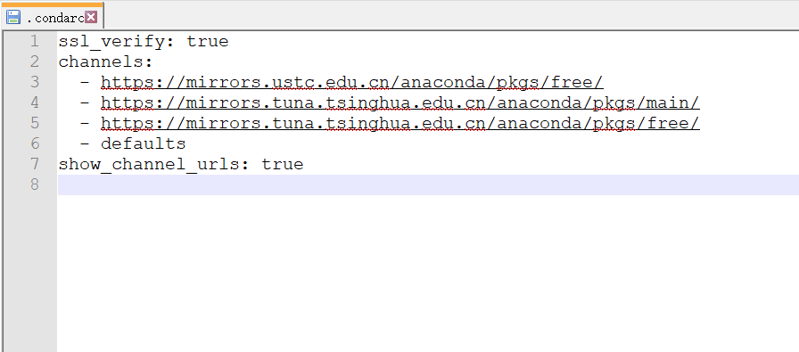Open the tsinghua pkgs/main channel URL

click(400, 102)
